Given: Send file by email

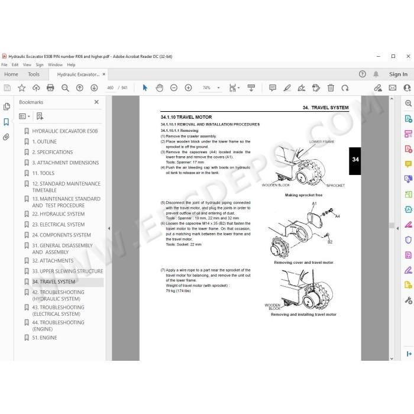Looking at the screenshot, I should point(393,88).
